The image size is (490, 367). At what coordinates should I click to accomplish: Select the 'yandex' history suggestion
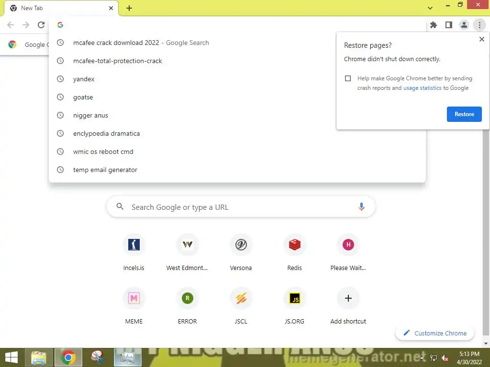(237, 79)
